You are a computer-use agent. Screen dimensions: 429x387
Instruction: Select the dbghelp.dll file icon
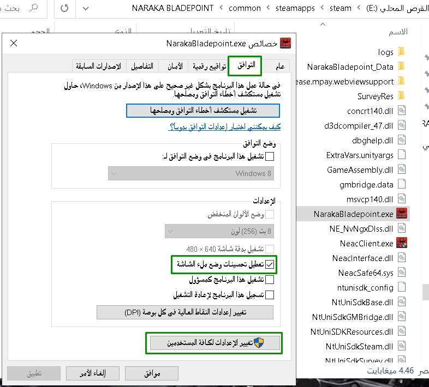coord(401,140)
